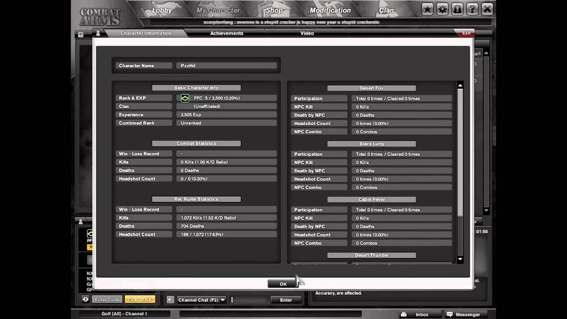Click the Basic Character Info header

coord(196,88)
